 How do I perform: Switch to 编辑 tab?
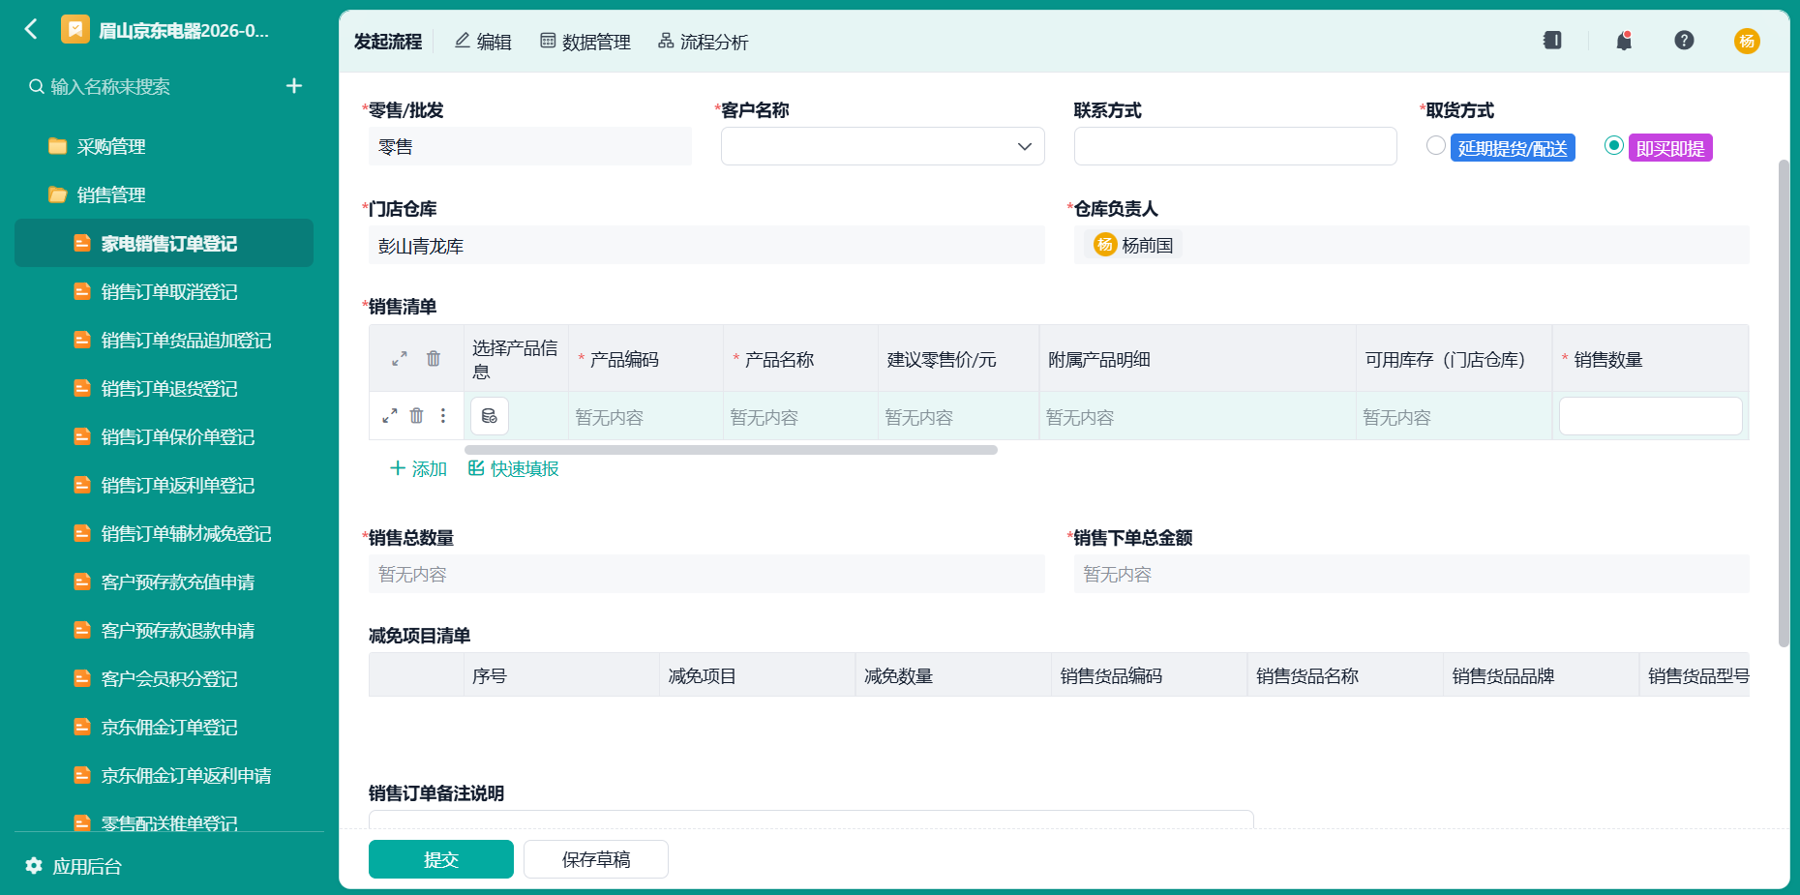tap(483, 42)
